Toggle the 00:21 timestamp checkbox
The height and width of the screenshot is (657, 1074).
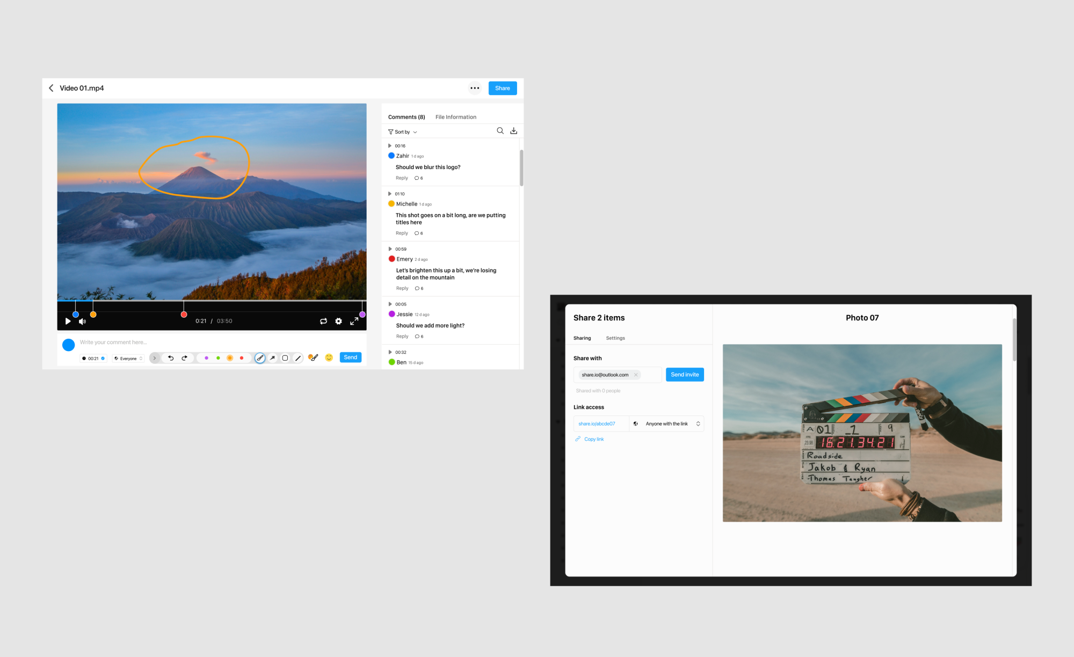click(x=103, y=359)
